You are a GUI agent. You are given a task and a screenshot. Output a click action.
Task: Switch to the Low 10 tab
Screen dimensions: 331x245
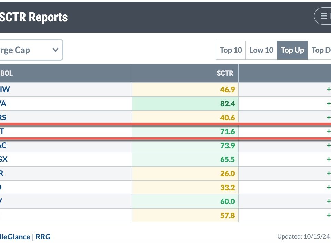pos(261,50)
